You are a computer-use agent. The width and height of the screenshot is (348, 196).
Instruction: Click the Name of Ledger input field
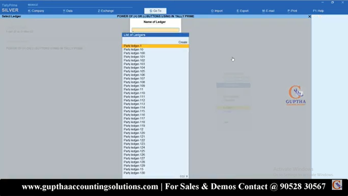(155, 30)
